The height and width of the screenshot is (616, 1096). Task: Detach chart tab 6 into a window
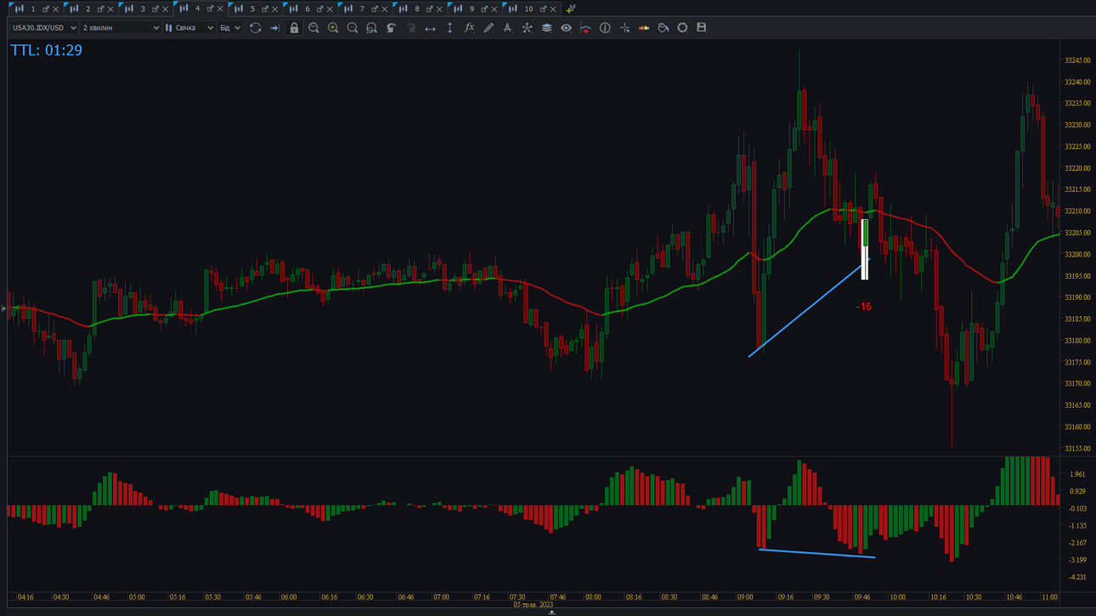point(319,8)
